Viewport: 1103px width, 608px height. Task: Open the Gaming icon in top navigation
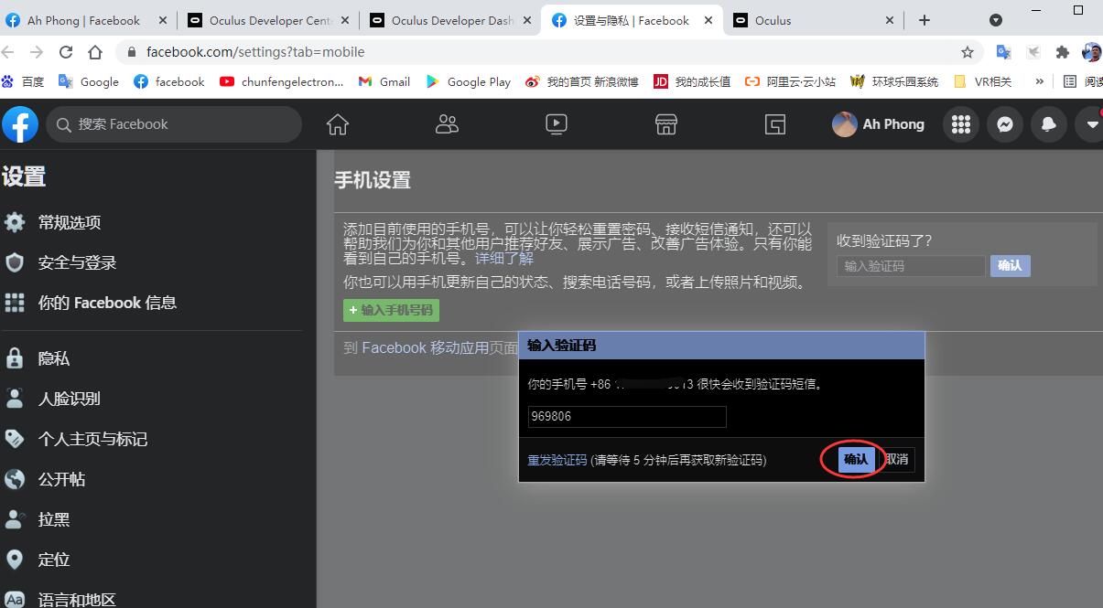pos(775,124)
